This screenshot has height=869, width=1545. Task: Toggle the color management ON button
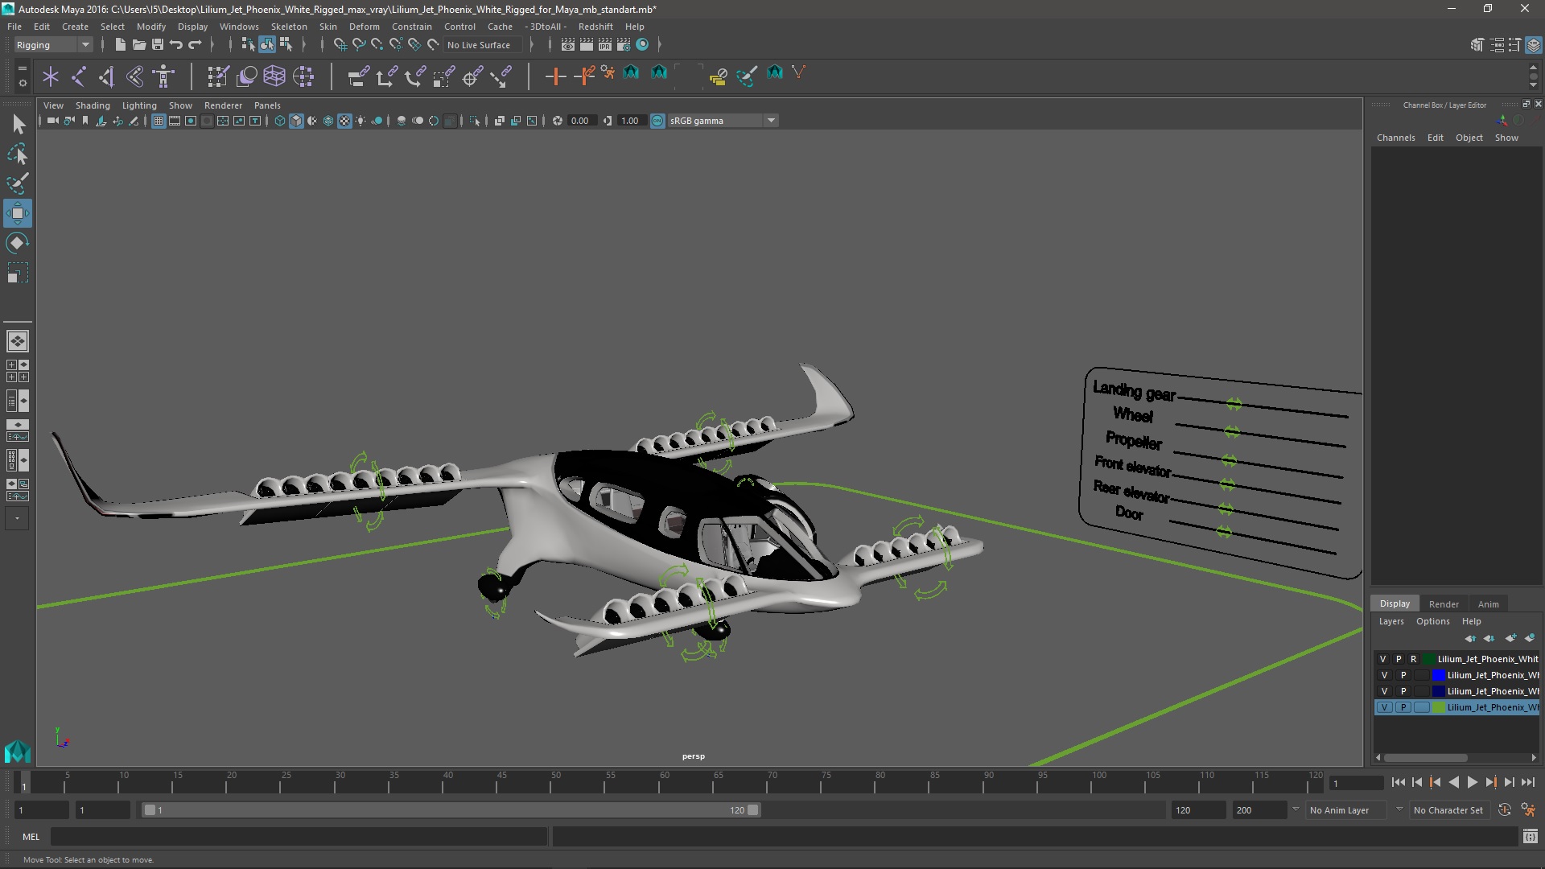point(657,121)
